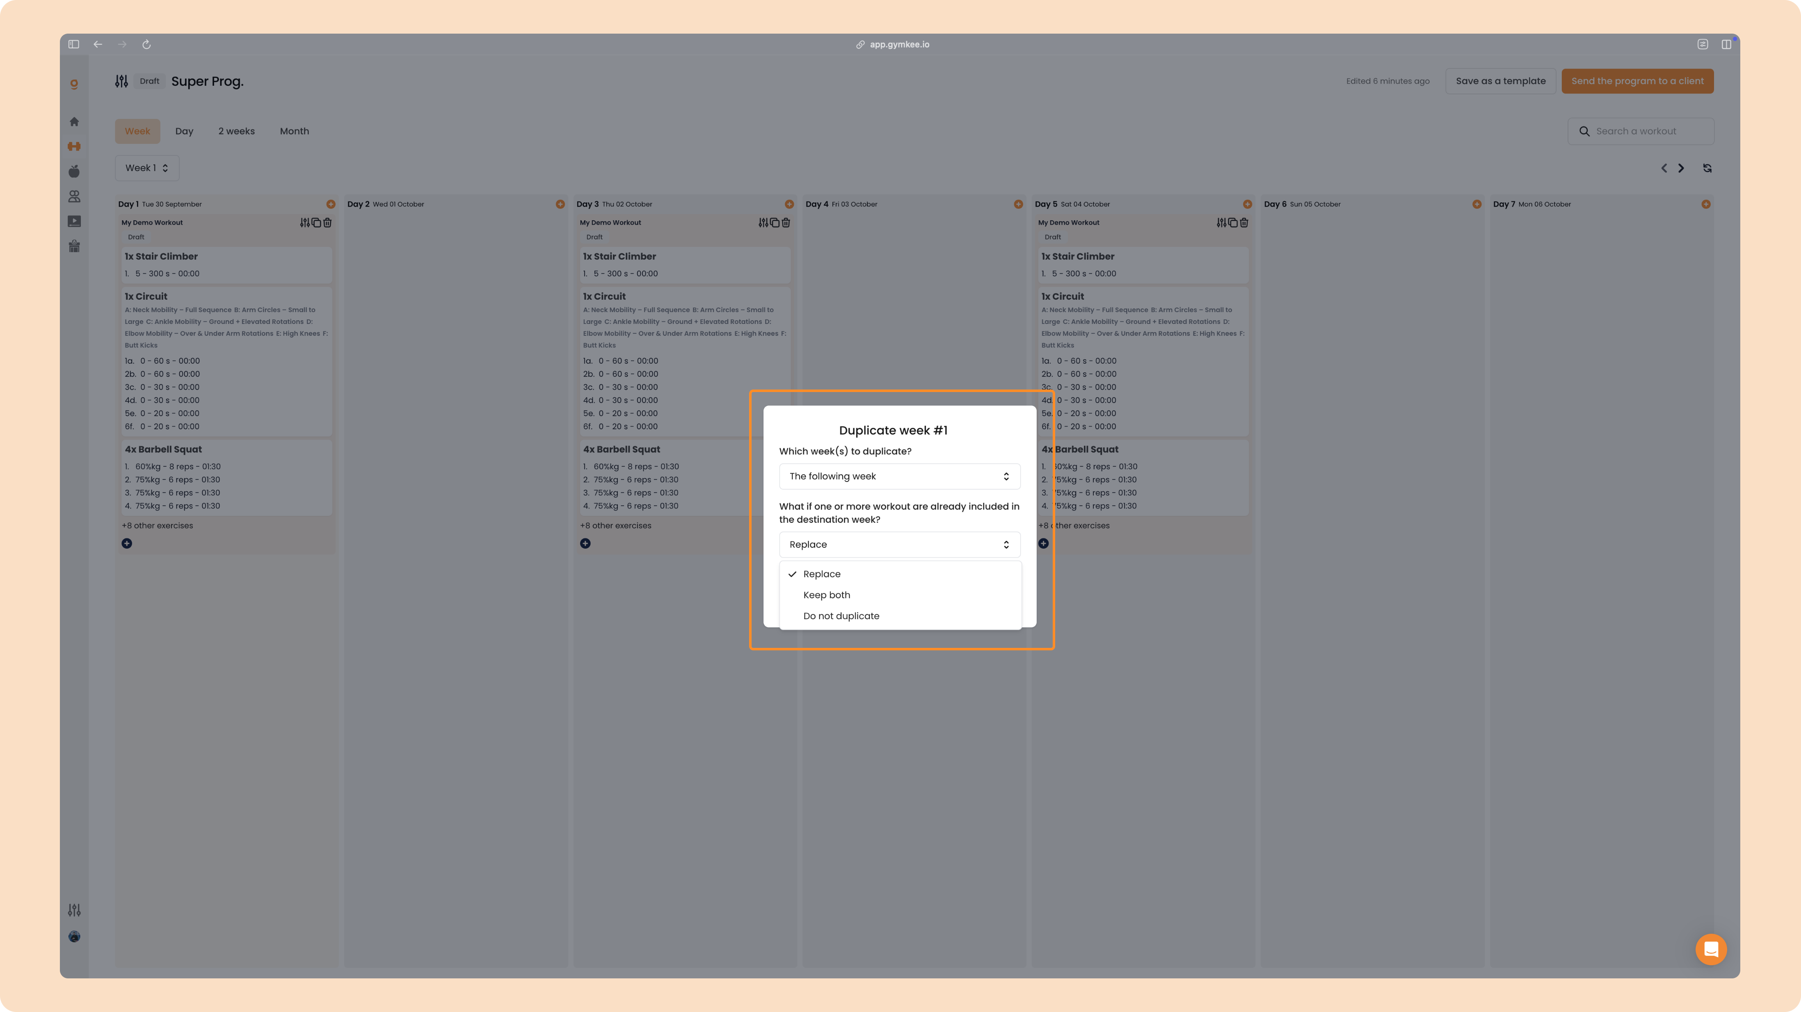Duplicate the Day 3 My Demo Workout
The width and height of the screenshot is (1801, 1012).
(x=775, y=222)
